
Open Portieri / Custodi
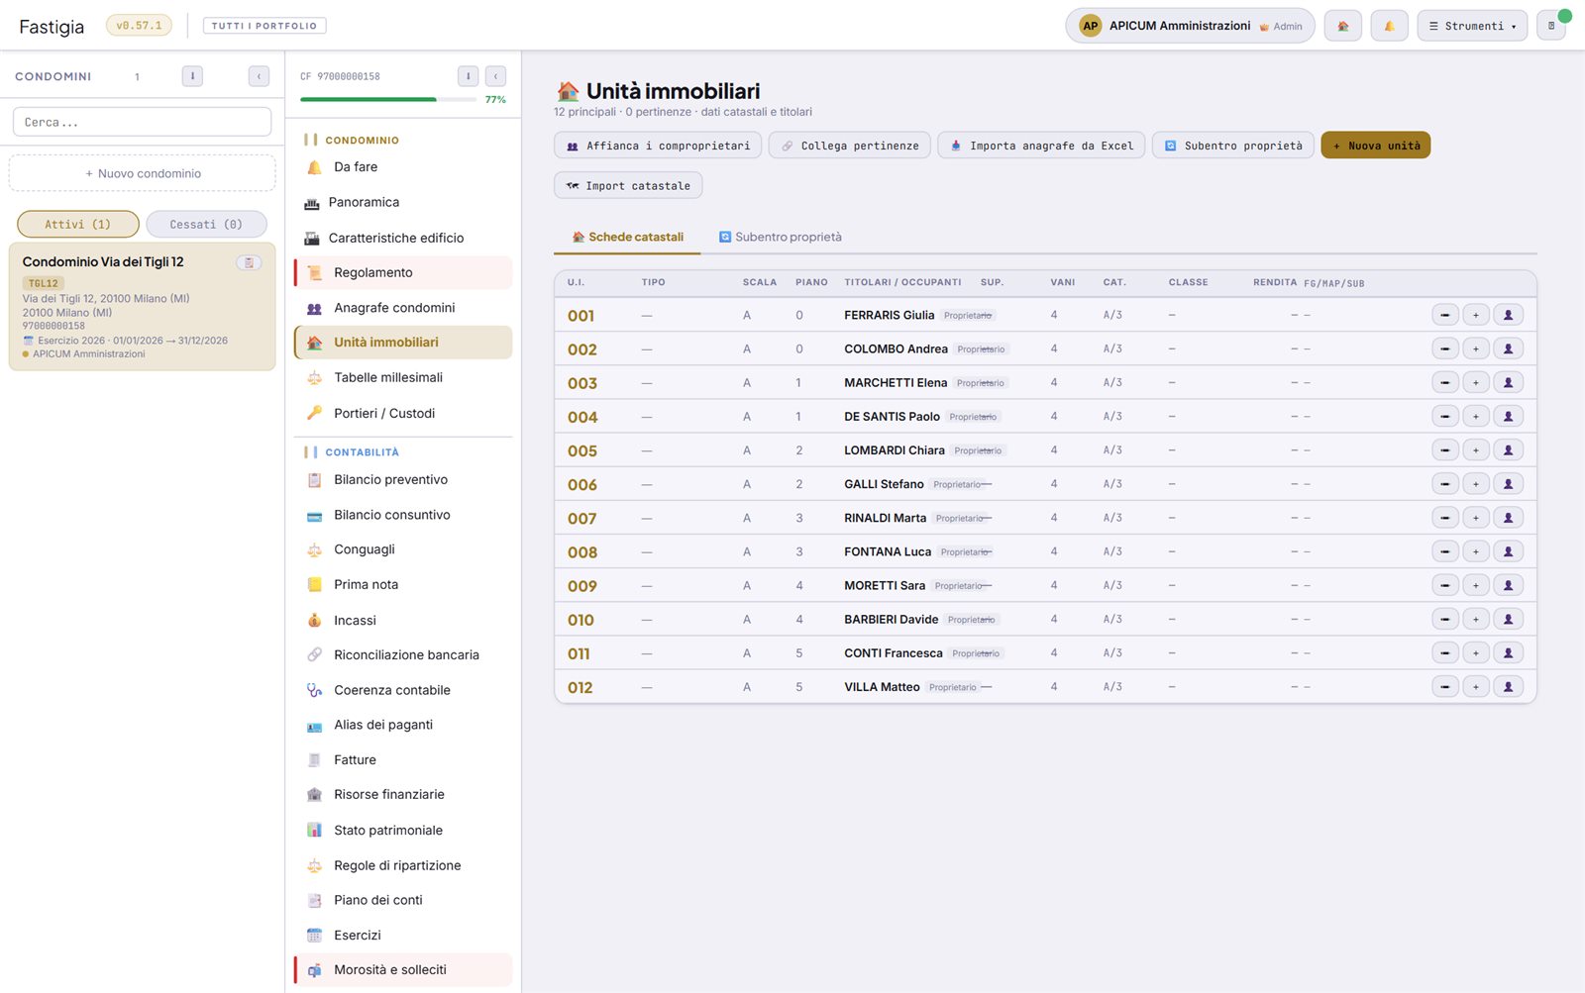tap(403, 413)
